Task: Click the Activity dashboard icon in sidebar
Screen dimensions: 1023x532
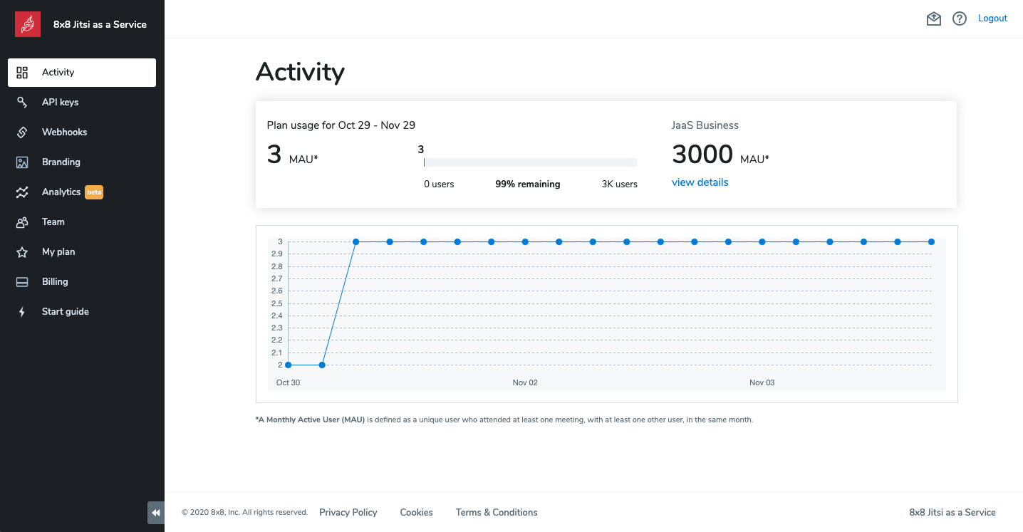Action: 22,73
